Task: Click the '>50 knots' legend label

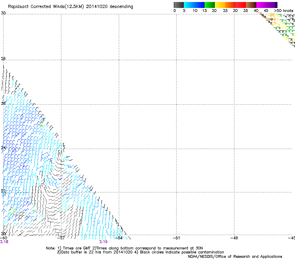Action: [283, 11]
